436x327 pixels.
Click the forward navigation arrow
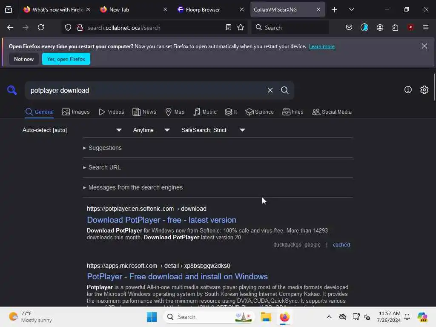click(26, 28)
